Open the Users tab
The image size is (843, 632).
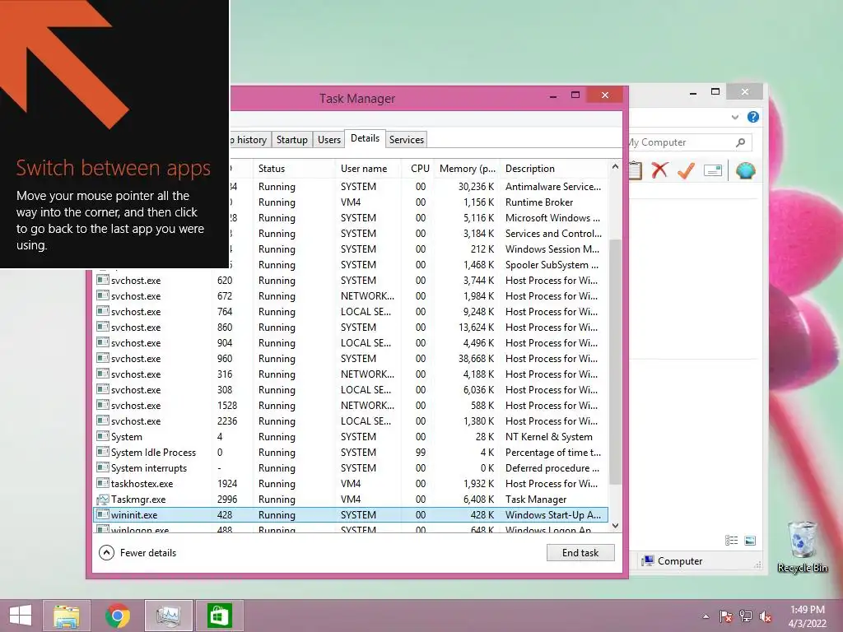329,140
